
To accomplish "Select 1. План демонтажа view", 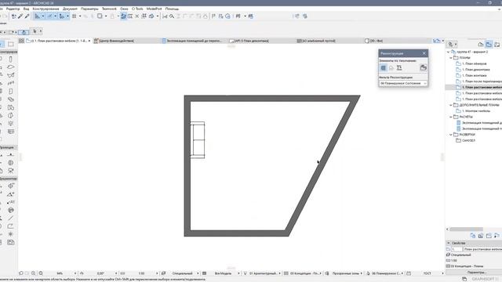I will coord(476,70).
